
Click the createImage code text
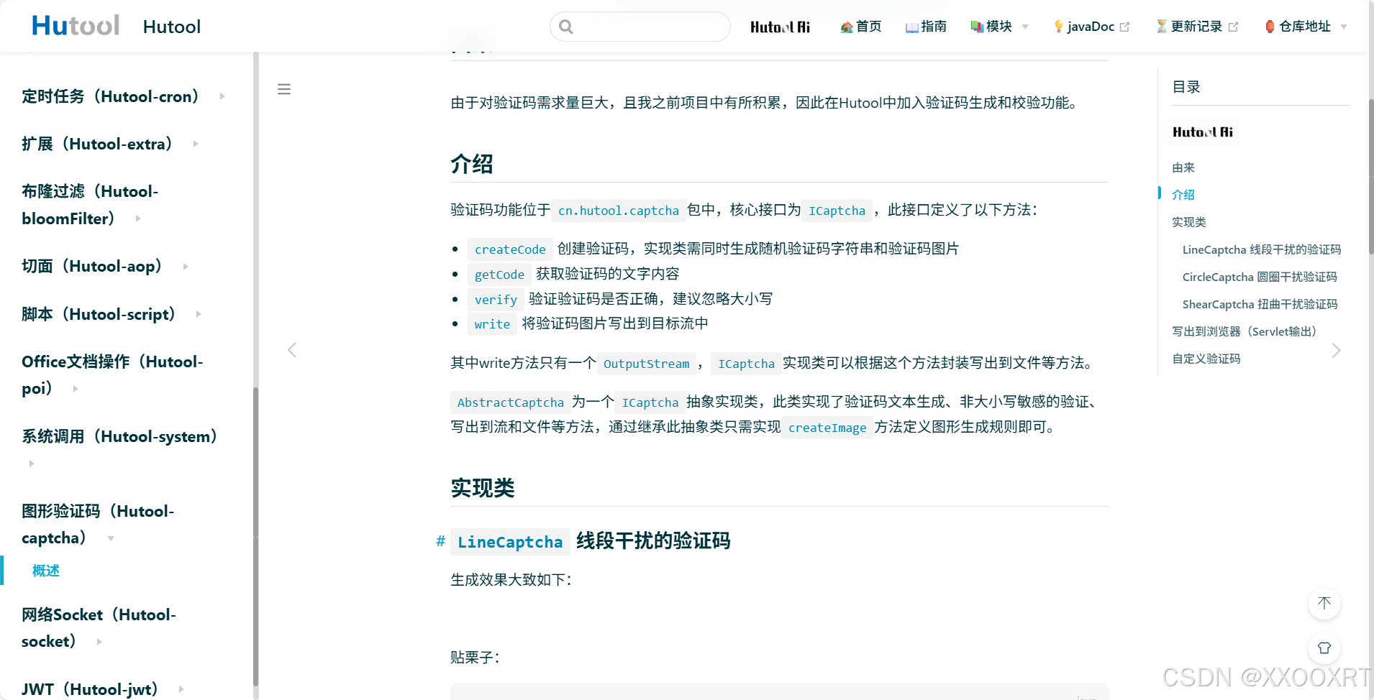click(x=827, y=428)
